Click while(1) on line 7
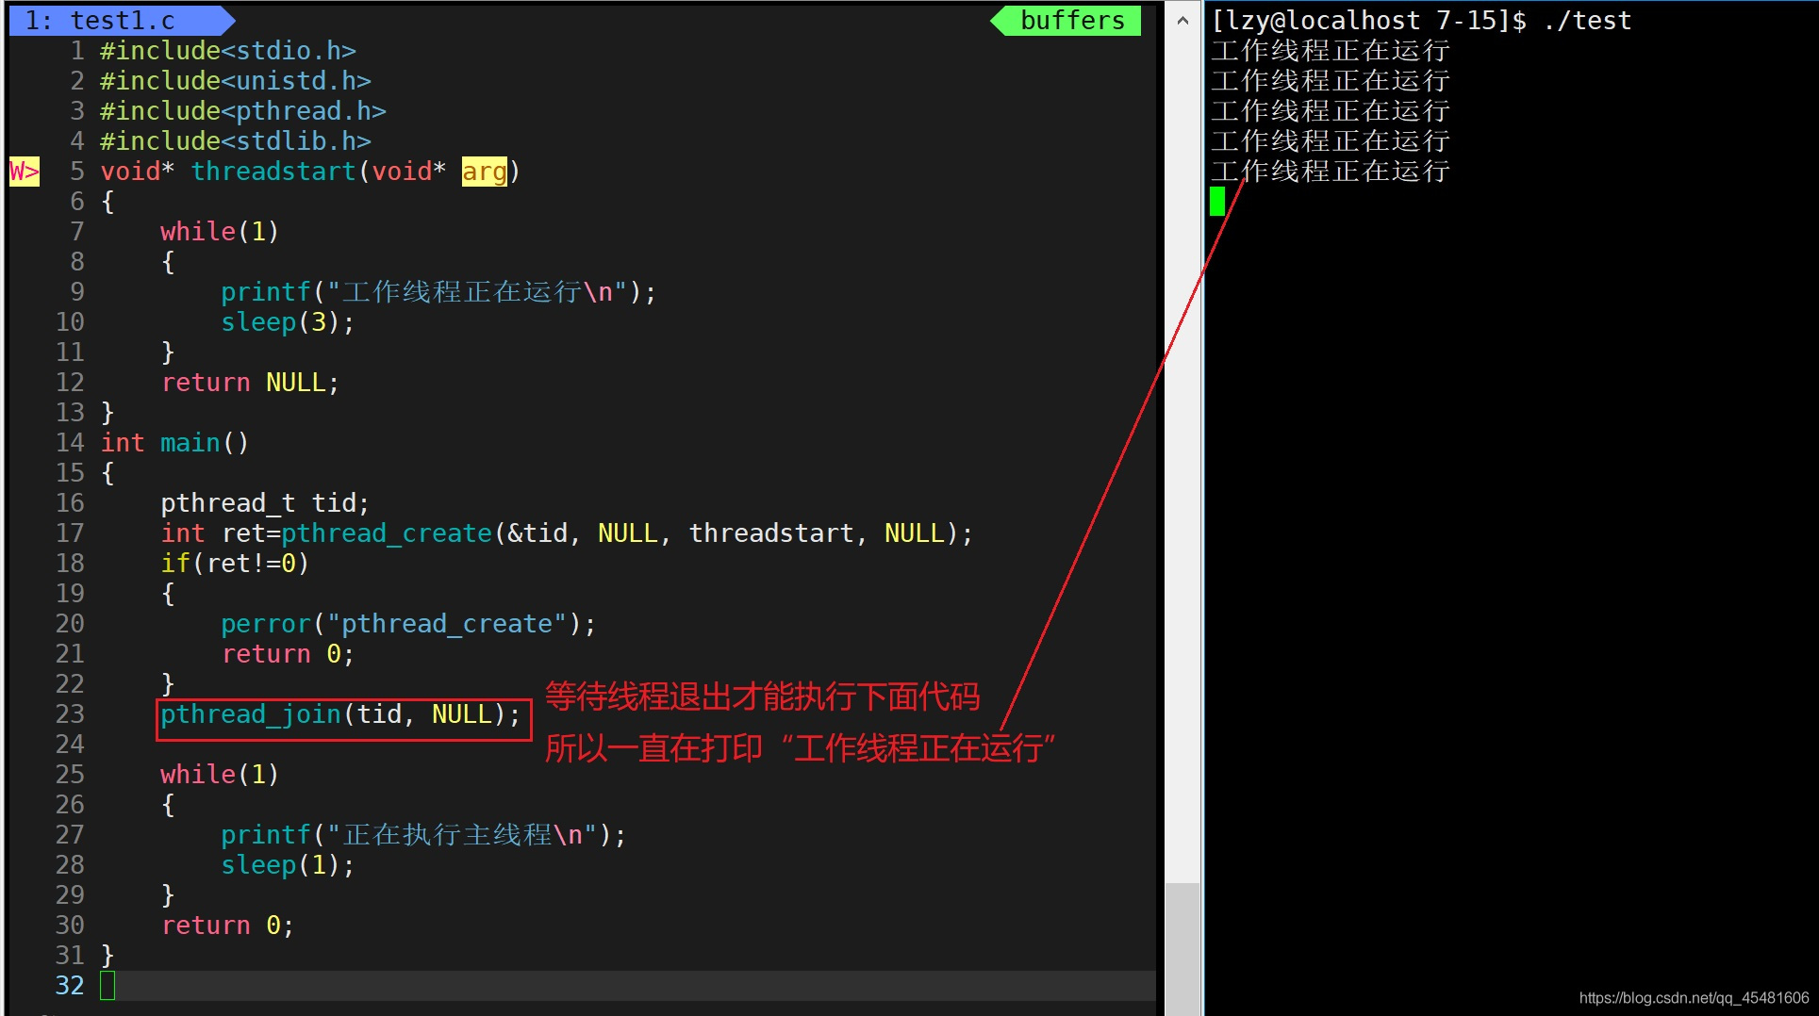This screenshot has width=1819, height=1016. 220,232
